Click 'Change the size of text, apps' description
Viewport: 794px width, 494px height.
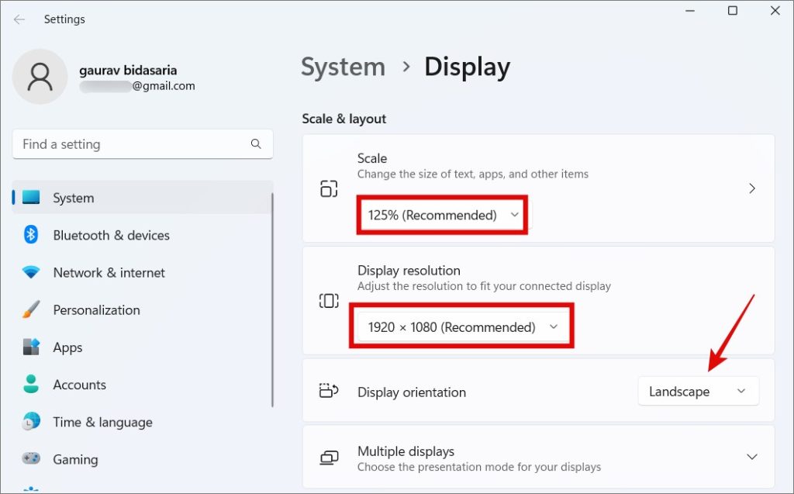tap(472, 174)
